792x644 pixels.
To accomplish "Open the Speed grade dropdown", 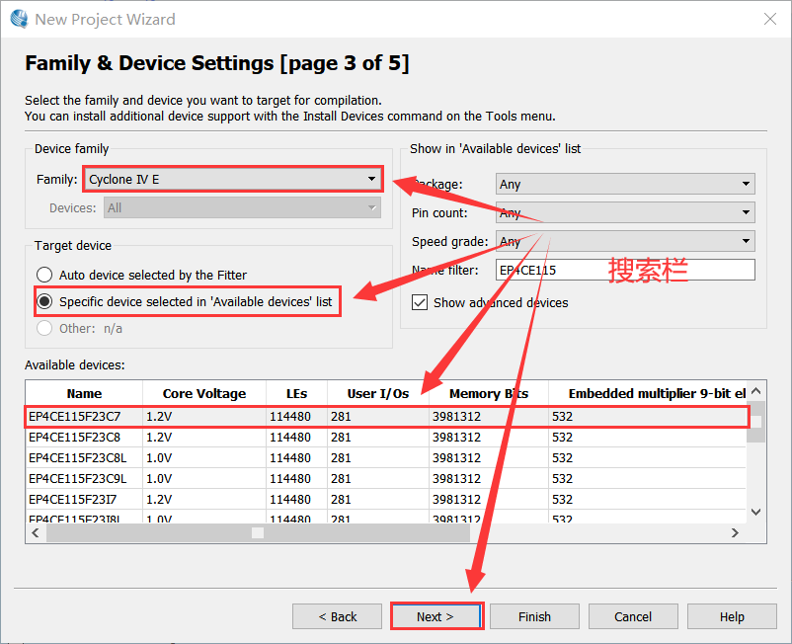I will point(625,241).
